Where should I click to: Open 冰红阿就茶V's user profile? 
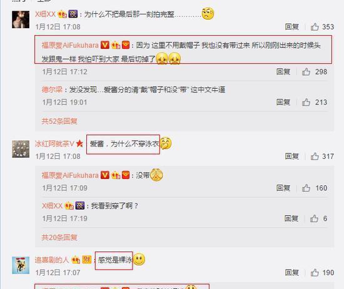pyautogui.click(x=54, y=144)
